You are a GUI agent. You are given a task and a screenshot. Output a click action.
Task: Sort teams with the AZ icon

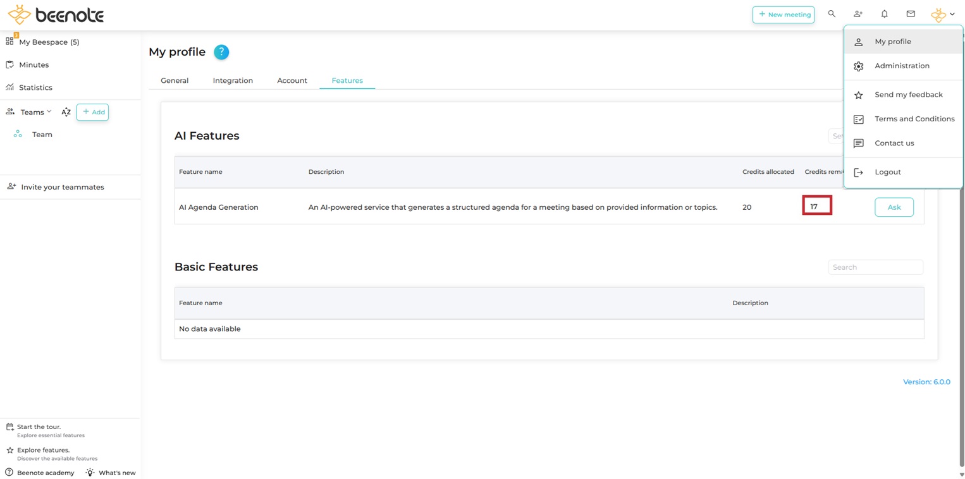pyautogui.click(x=66, y=112)
